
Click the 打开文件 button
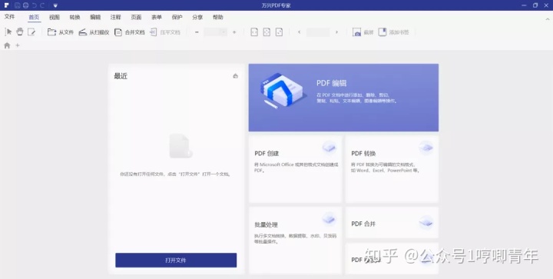[x=176, y=260]
